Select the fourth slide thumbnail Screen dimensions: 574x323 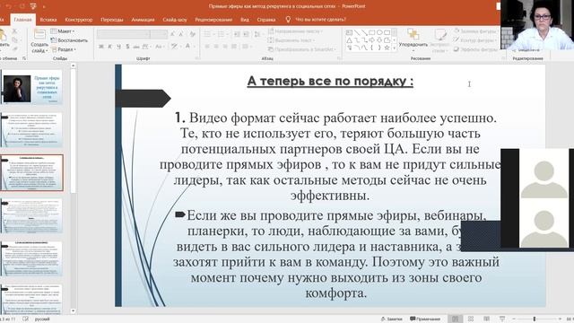click(x=32, y=216)
